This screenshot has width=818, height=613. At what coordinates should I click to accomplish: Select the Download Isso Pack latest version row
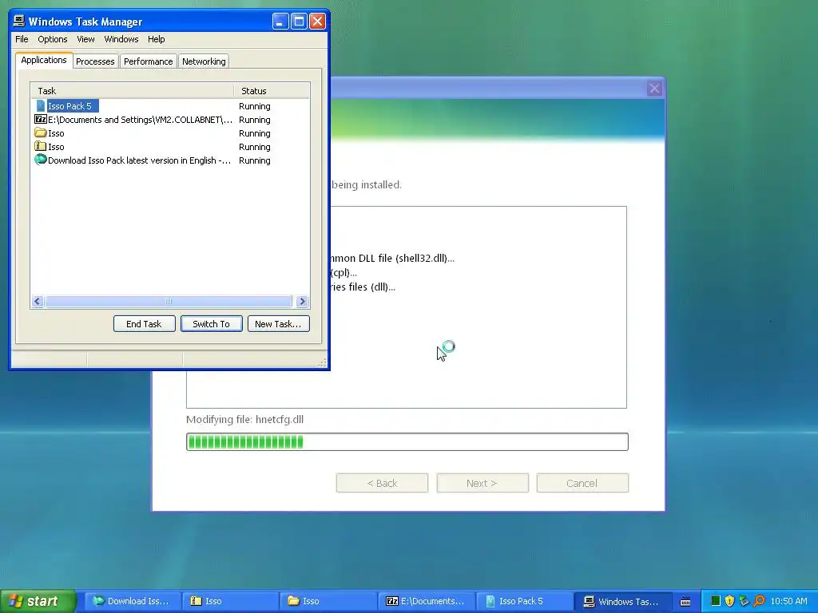pyautogui.click(x=171, y=160)
